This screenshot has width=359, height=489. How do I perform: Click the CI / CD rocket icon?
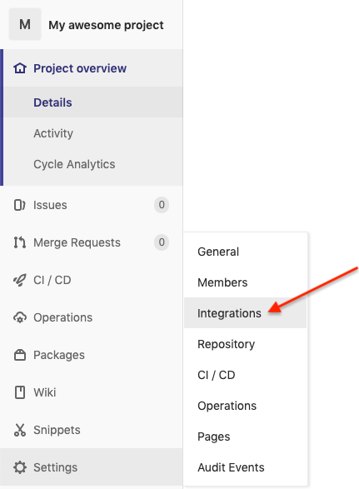pos(20,280)
